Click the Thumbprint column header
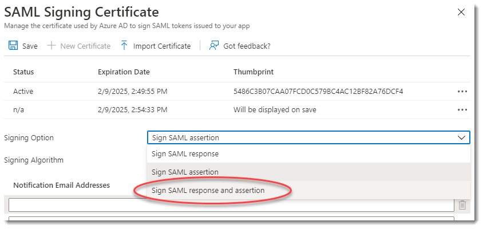Image resolution: width=483 pixels, height=229 pixels. (x=254, y=72)
